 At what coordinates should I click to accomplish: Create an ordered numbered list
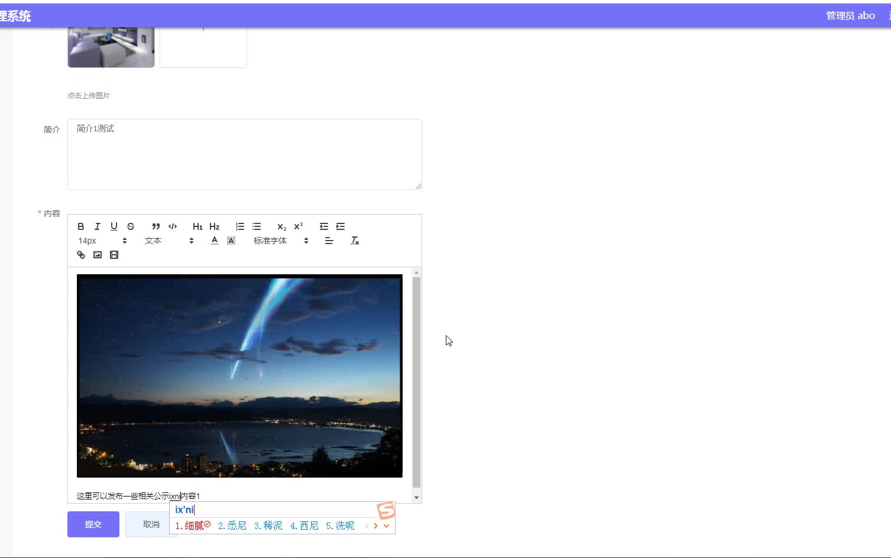pyautogui.click(x=240, y=226)
